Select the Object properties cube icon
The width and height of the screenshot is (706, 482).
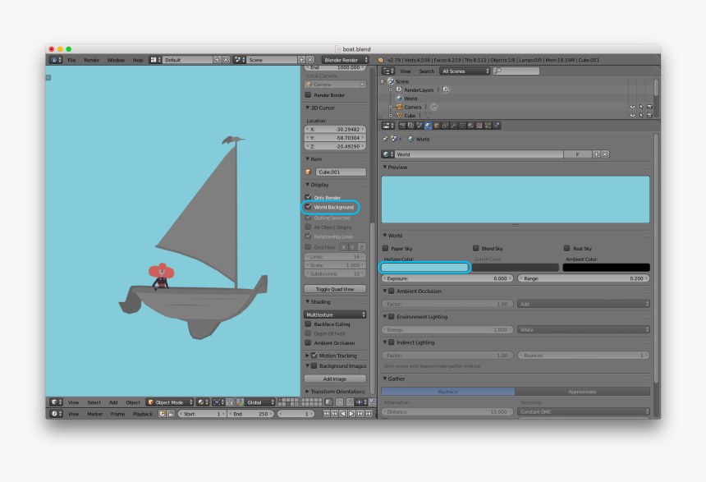click(437, 126)
